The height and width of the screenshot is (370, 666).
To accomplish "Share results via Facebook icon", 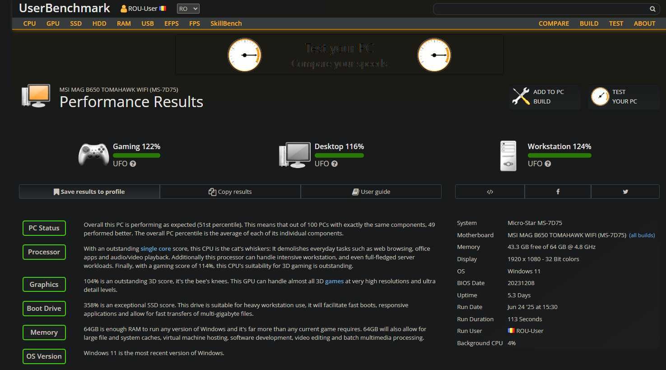I will (x=558, y=192).
